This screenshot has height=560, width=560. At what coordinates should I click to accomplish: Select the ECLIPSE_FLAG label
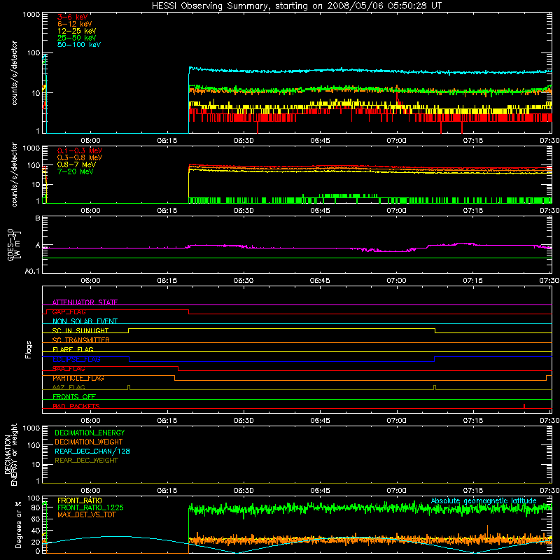76,359
